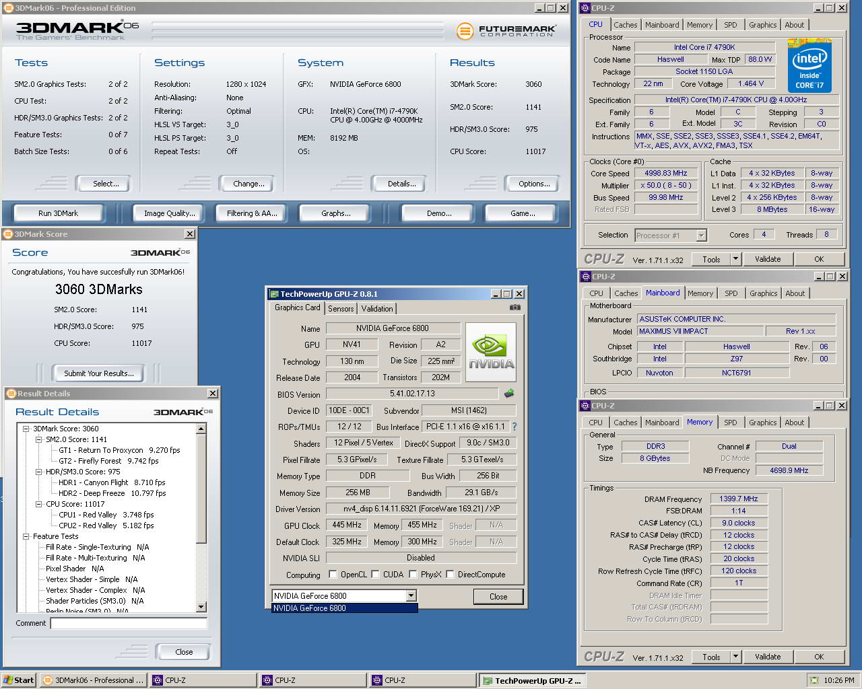Open About tab in the Memory CPU-Z window
The height and width of the screenshot is (689, 862).
click(x=795, y=423)
